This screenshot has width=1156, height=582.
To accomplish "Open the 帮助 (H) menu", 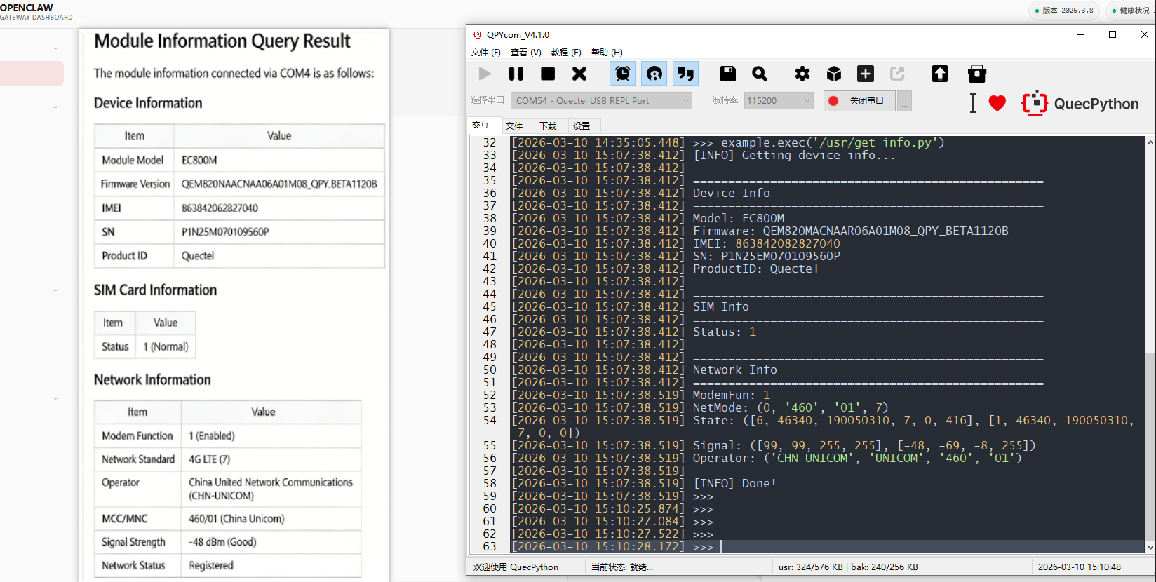I will pos(607,53).
